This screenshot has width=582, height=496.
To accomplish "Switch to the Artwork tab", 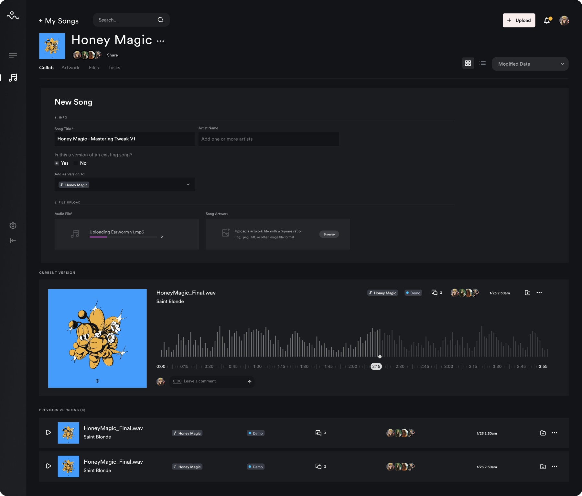I will click(x=70, y=68).
